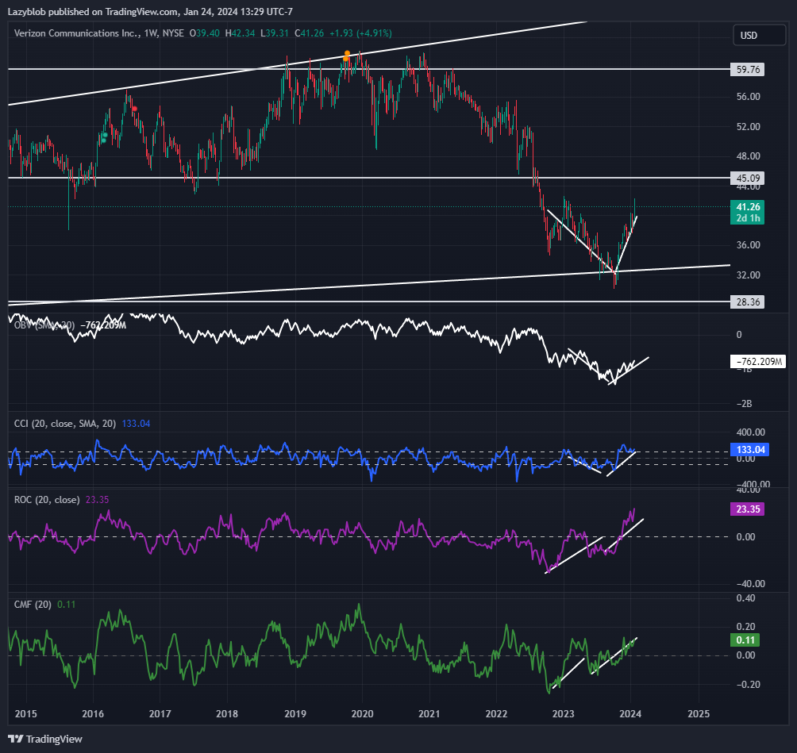Click the 56.00 price axis tick
797x753 pixels.
pyautogui.click(x=749, y=97)
